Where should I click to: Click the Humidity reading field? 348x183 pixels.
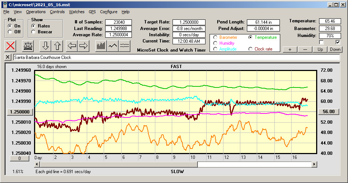click(x=330, y=36)
